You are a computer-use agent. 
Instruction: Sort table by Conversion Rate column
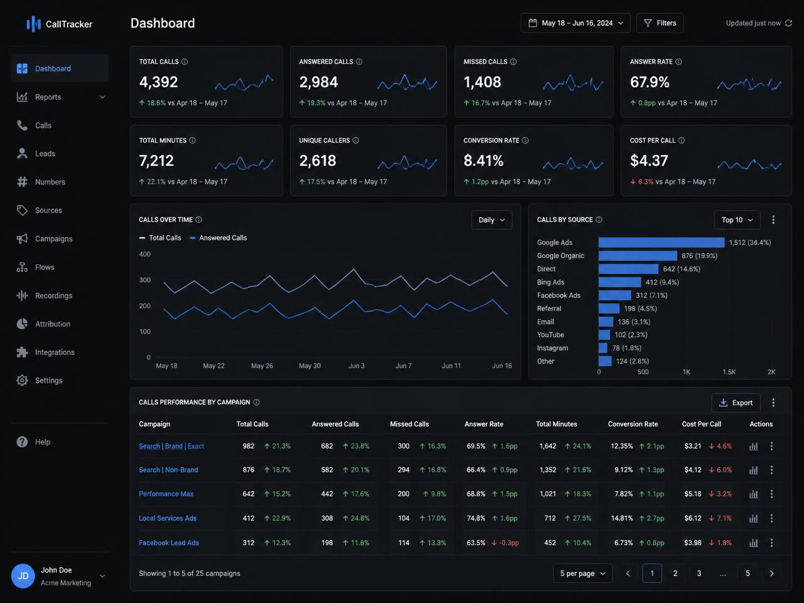pos(633,424)
